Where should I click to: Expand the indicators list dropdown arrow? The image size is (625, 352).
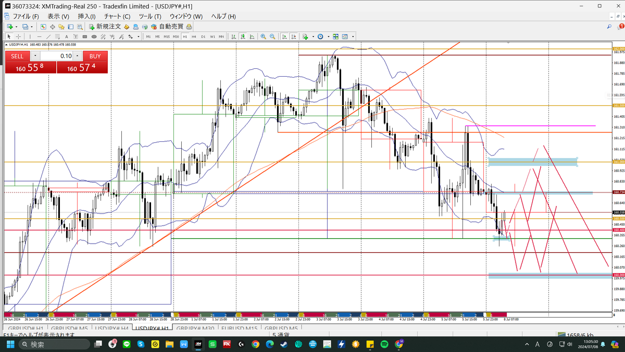pyautogui.click(x=313, y=37)
